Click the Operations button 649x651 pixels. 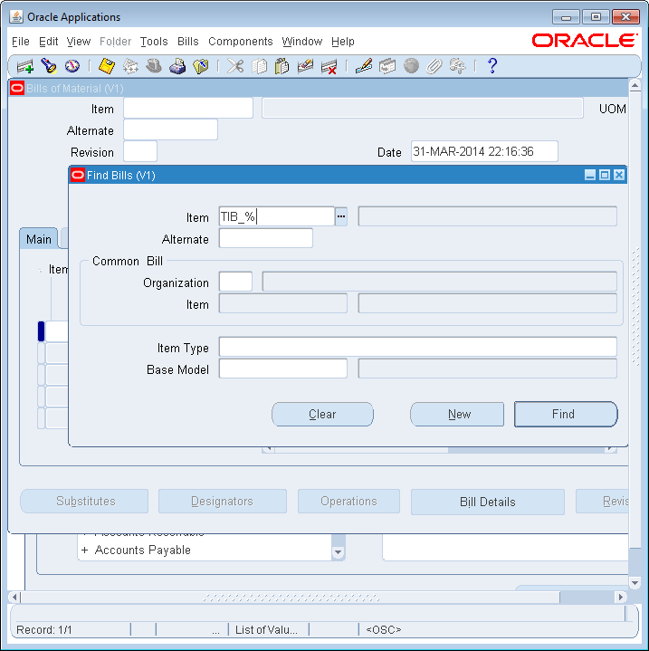pyautogui.click(x=348, y=501)
